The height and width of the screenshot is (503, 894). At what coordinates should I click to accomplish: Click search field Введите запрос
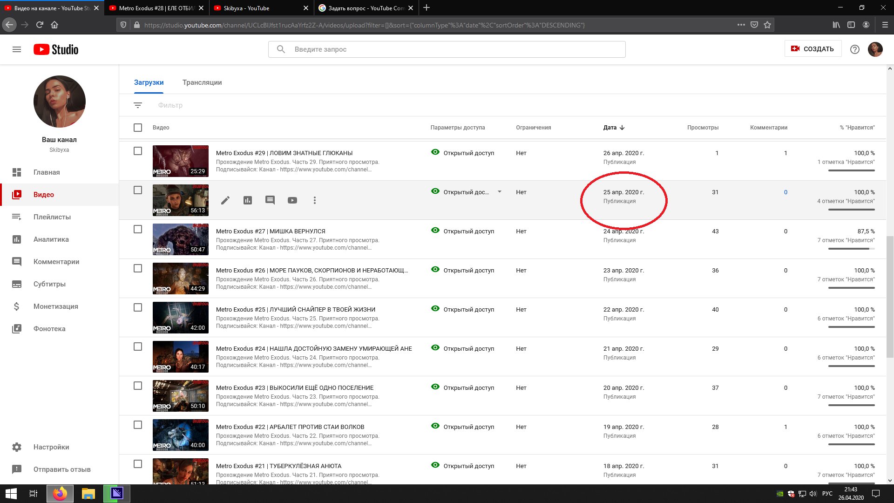pyautogui.click(x=447, y=49)
